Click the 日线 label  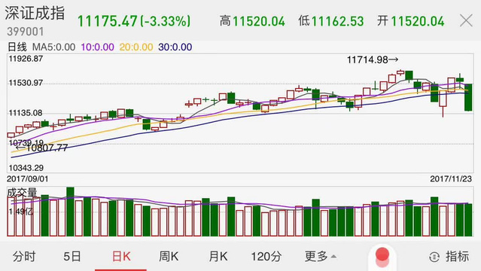click(17, 47)
